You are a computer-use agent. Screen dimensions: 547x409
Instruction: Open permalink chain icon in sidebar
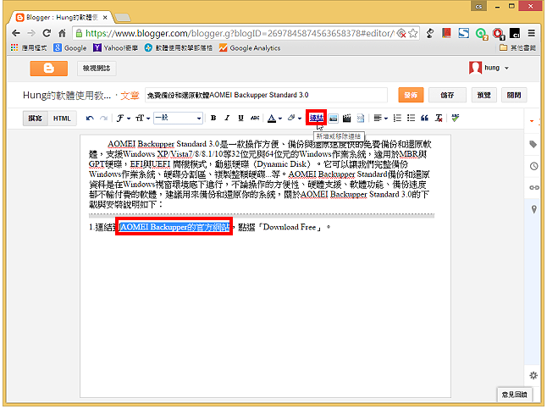point(534,187)
